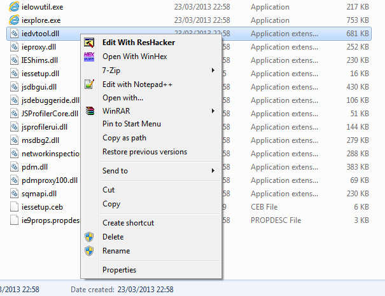Viewport: 385px width, 296px height.
Task: Click the PROPDESC File type cell
Action: (276, 220)
